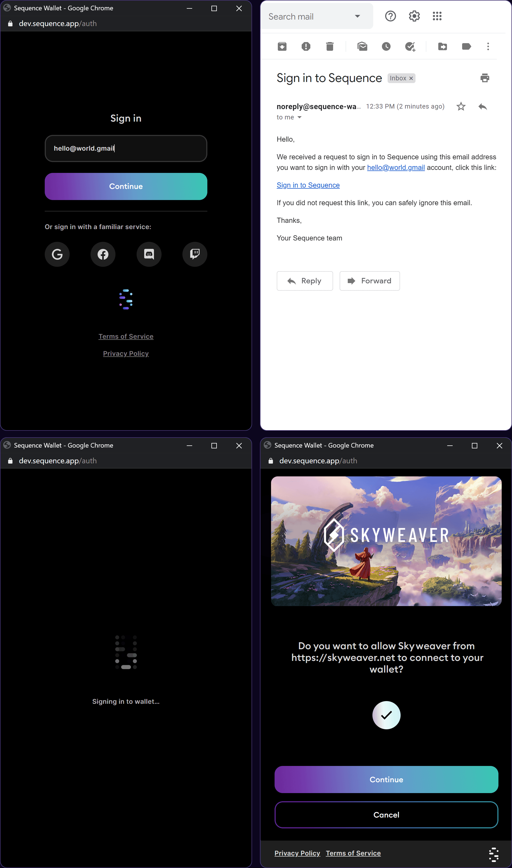Remove the Inbox label from the email
Viewport: 512px width, 868px height.
click(x=411, y=78)
